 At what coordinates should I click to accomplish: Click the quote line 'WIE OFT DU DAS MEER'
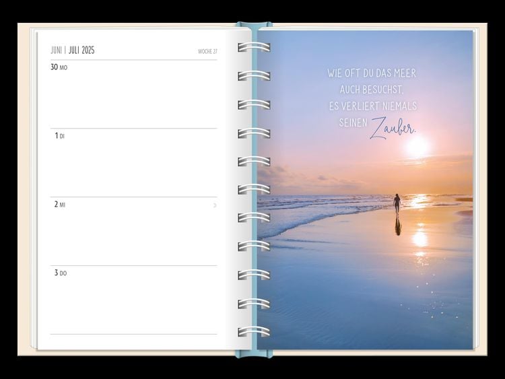coord(372,73)
